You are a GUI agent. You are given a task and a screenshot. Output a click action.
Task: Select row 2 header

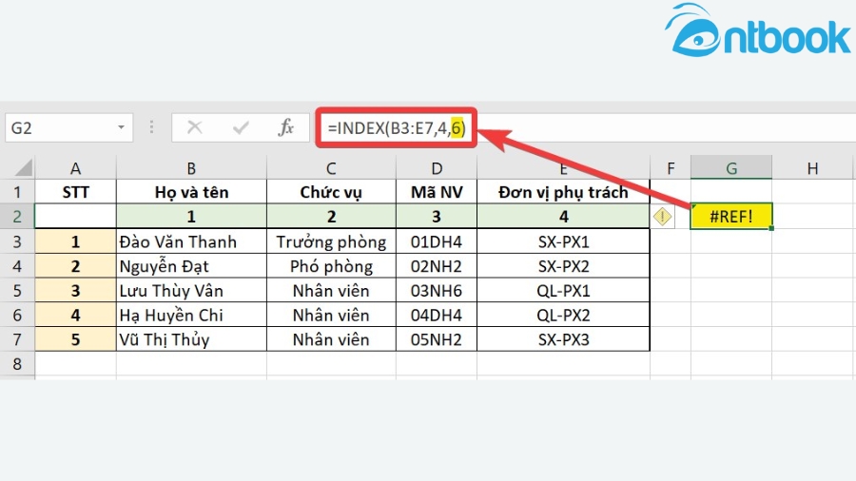[x=17, y=217]
